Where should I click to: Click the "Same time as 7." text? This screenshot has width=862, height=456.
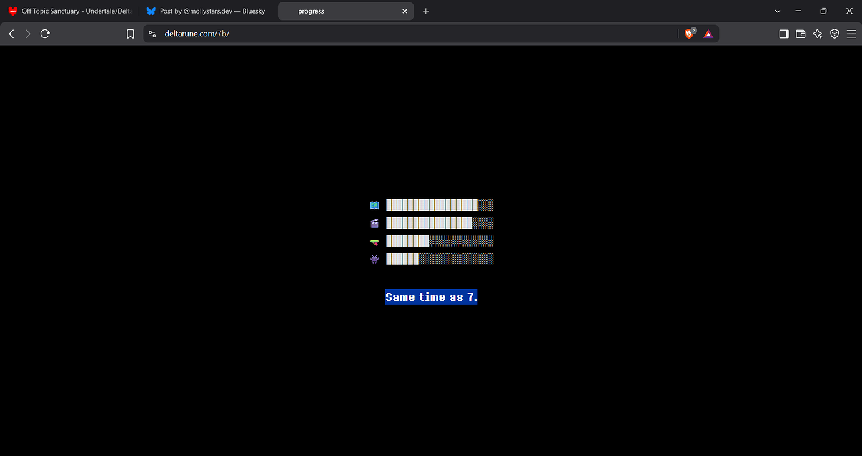pyautogui.click(x=431, y=297)
